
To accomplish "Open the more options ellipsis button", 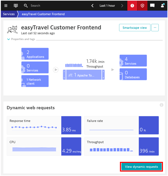I will coord(155,28).
